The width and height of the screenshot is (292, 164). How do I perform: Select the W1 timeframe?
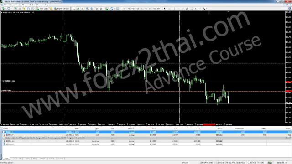tap(154, 9)
